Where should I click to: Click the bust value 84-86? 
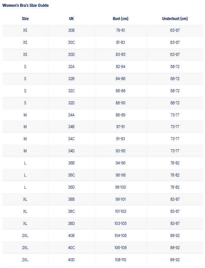click(x=120, y=79)
